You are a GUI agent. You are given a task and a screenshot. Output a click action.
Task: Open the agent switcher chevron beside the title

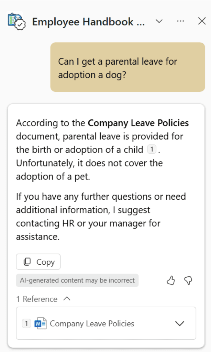159,21
